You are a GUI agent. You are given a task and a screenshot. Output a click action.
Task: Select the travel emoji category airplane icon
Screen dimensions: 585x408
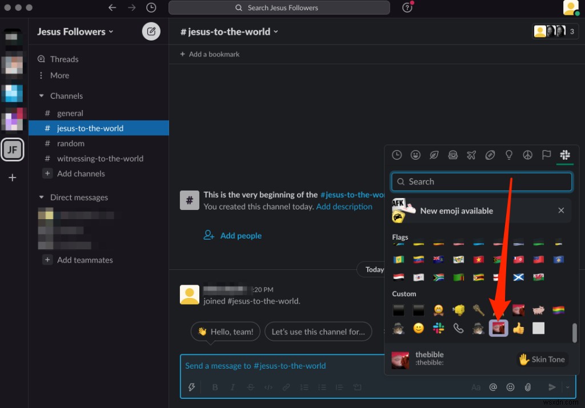tap(471, 155)
